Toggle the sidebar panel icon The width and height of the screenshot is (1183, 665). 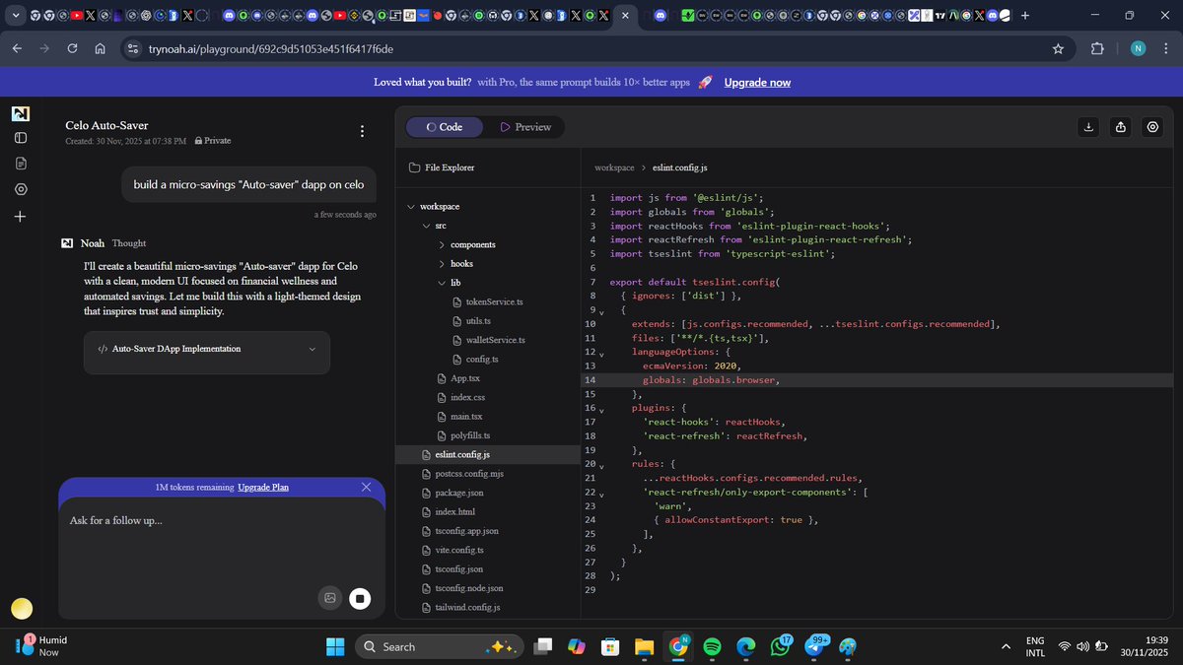point(21,137)
